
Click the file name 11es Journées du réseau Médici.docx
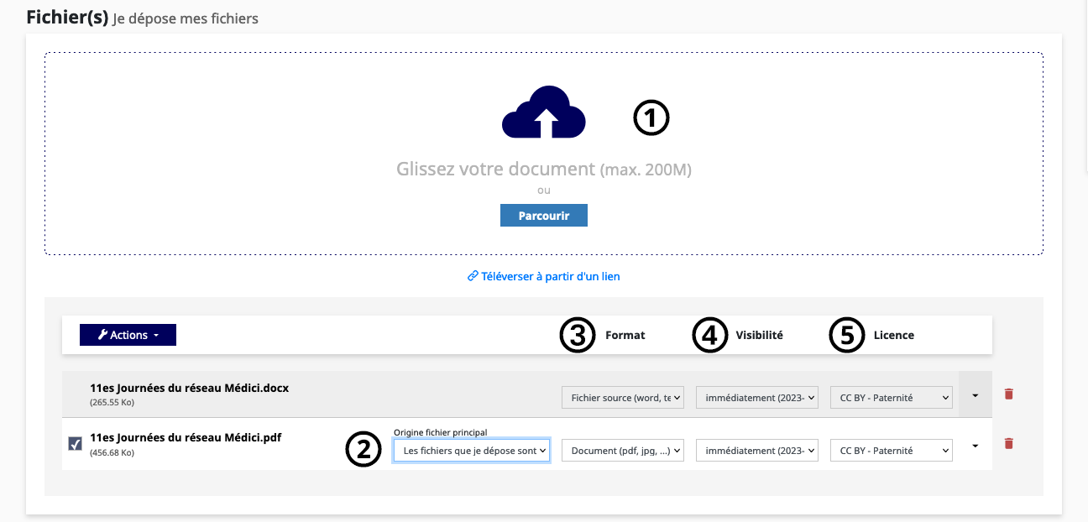point(189,389)
